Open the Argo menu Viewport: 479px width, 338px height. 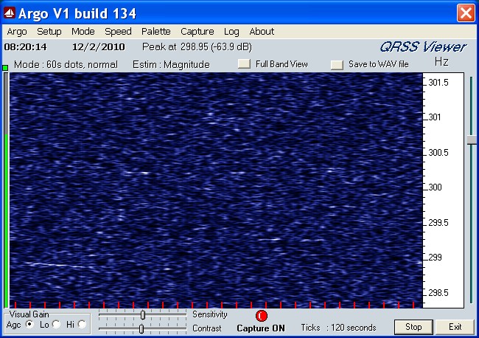click(x=17, y=32)
